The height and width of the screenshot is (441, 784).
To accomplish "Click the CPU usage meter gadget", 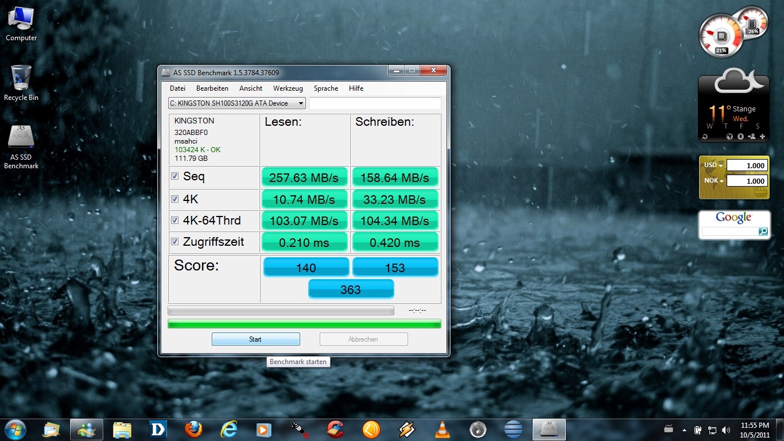I will (721, 36).
